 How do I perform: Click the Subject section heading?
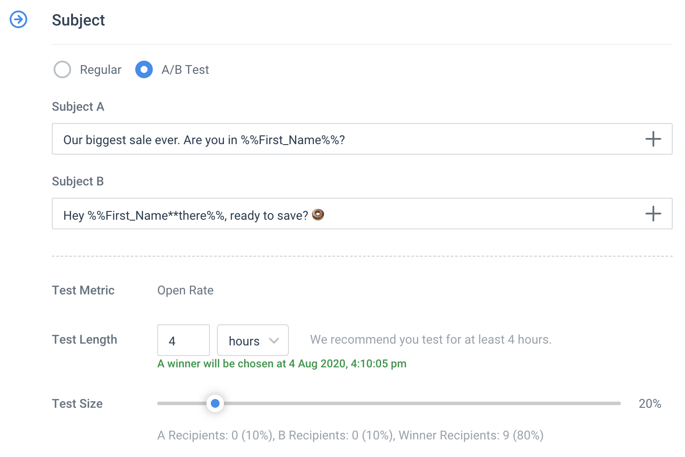pos(78,20)
